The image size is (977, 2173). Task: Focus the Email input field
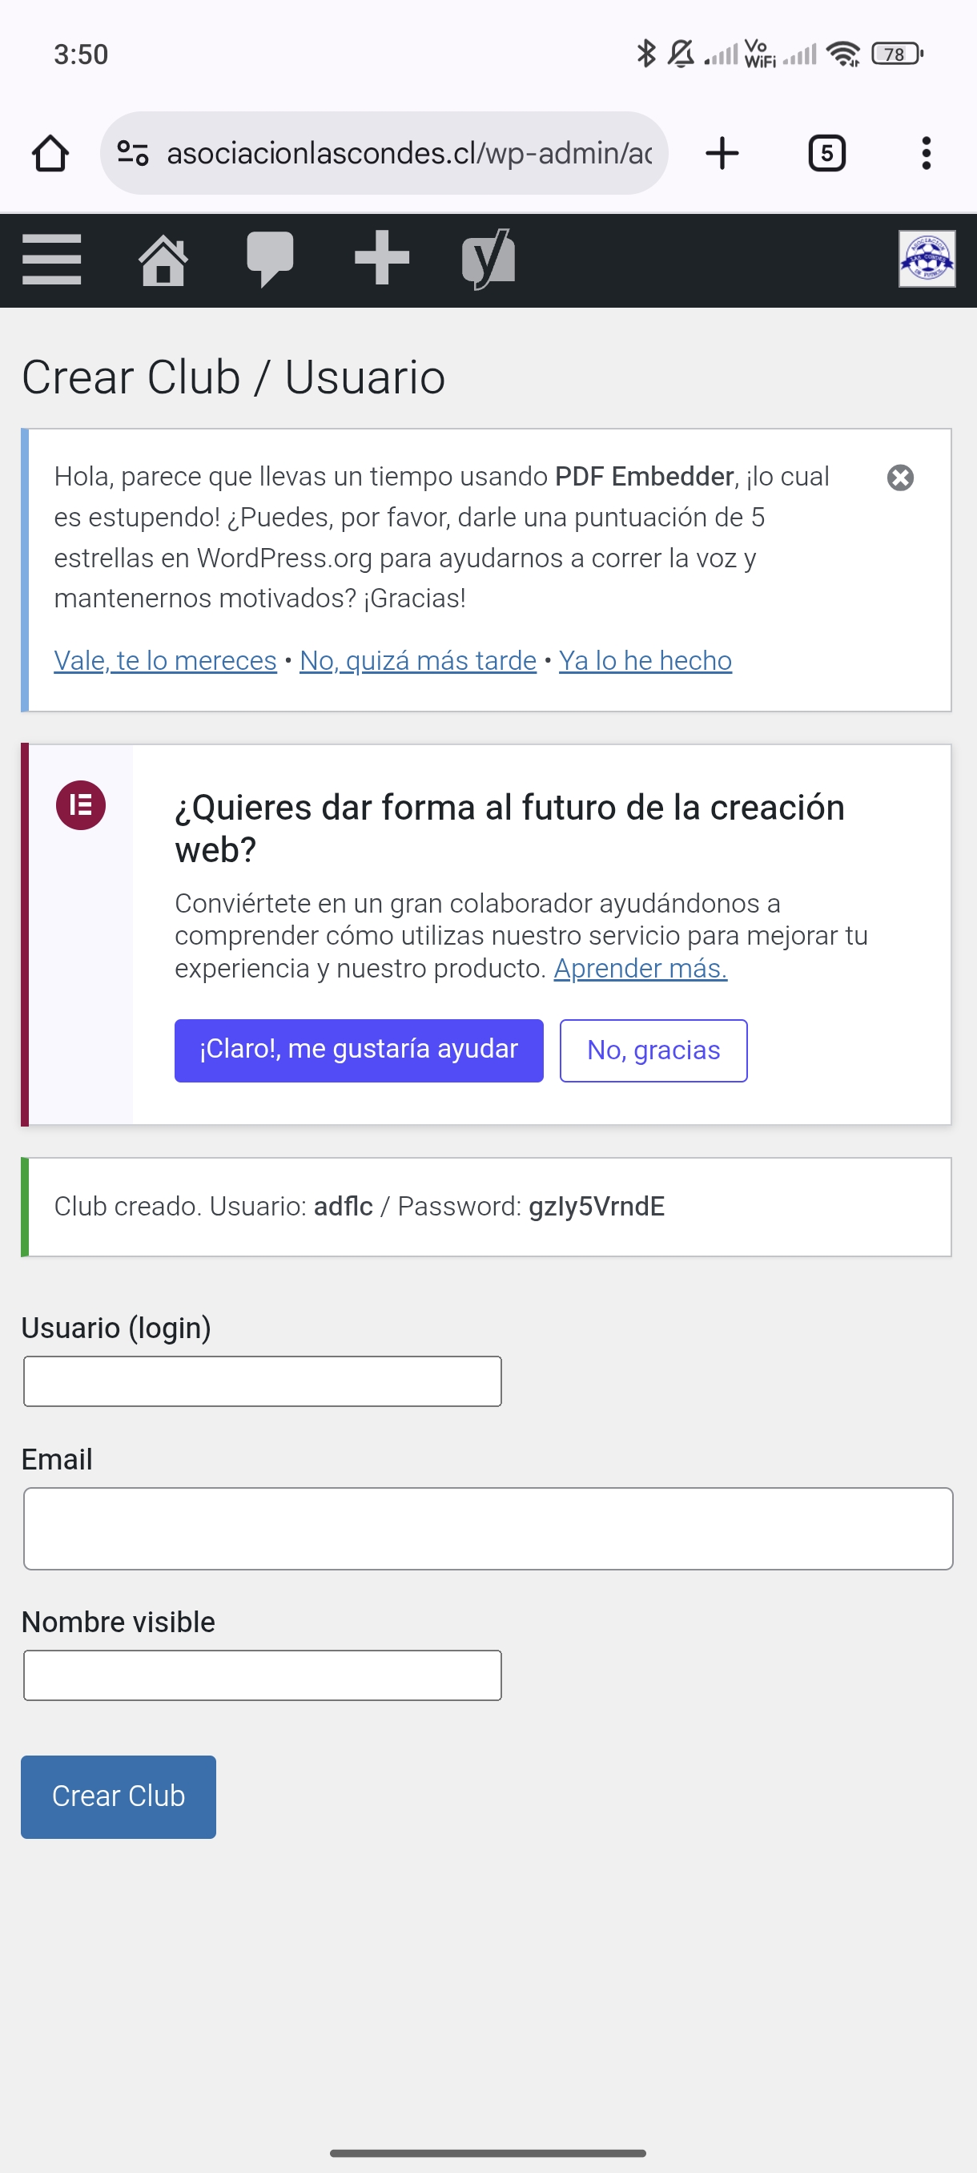coord(488,1528)
